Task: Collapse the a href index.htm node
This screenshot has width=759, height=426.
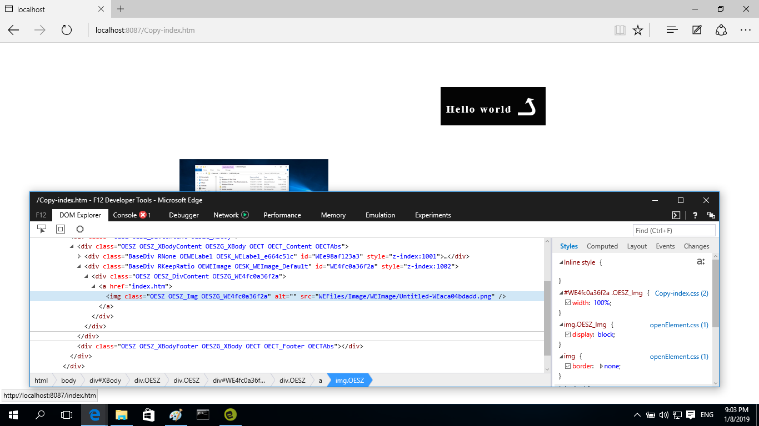Action: (x=93, y=286)
